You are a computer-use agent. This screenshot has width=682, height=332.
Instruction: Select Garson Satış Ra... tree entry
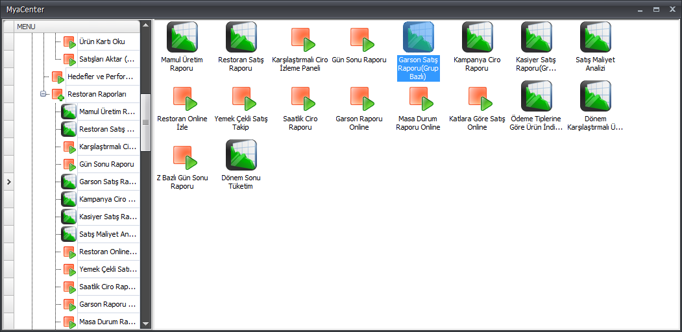108,182
